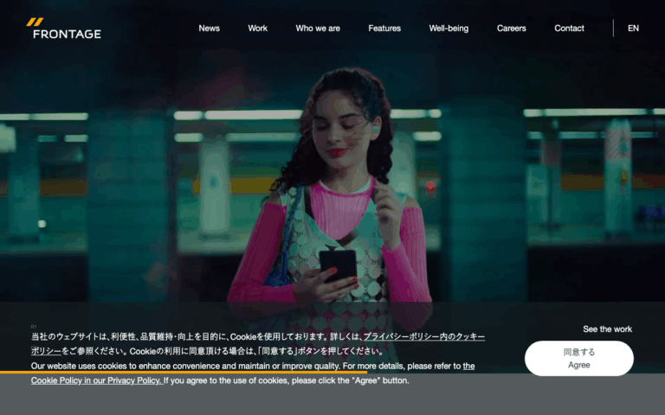The image size is (665, 415).
Task: Click the Agree cookie button
Action: [x=579, y=358]
